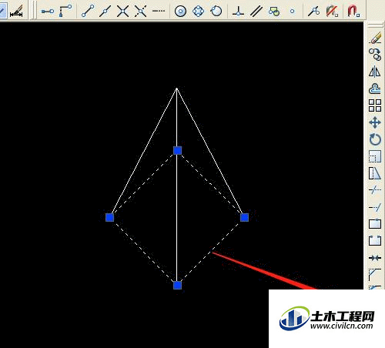
Task: Pick the Nearest object snap
Action: [x=313, y=12]
